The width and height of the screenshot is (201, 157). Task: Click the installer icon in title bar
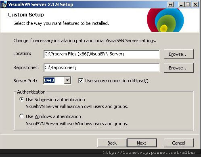pyautogui.click(x=4, y=4)
